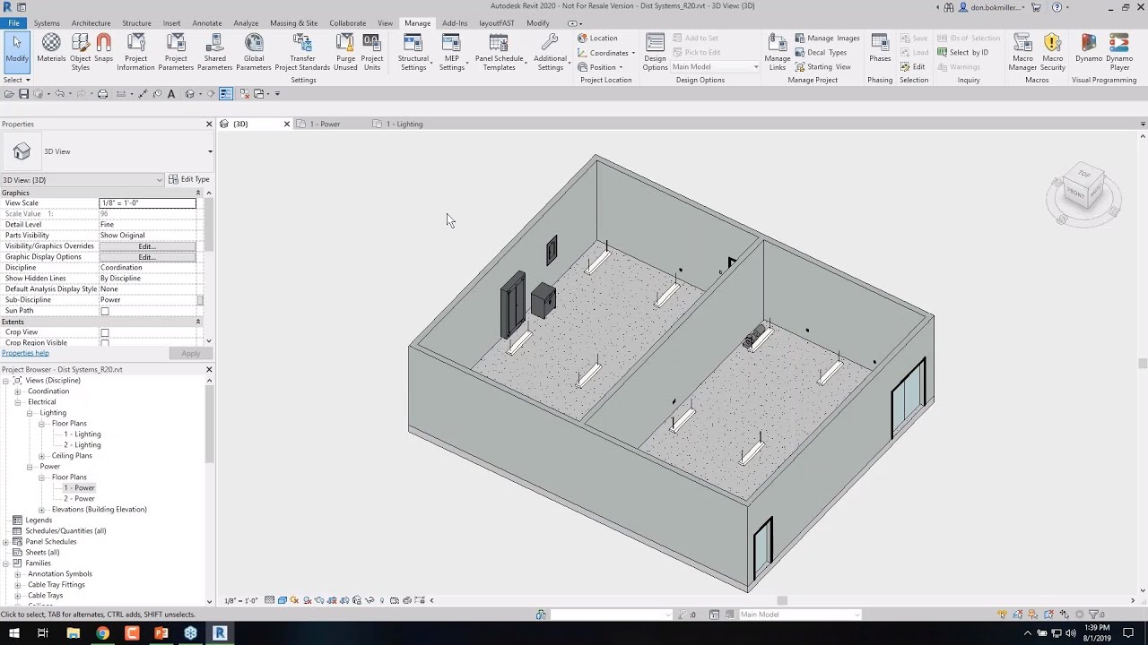1148x645 pixels.
Task: Open the Properties help link
Action: pos(25,353)
